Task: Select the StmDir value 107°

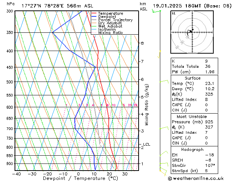Action: point(210,165)
